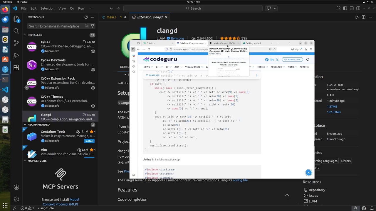Open the llvm.org publisher link

click(x=177, y=38)
